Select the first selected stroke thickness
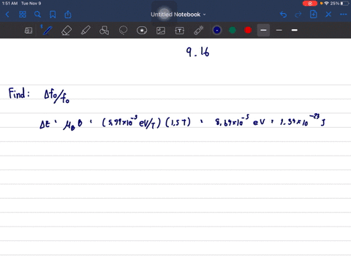The width and height of the screenshot is (351, 263). coord(263,30)
